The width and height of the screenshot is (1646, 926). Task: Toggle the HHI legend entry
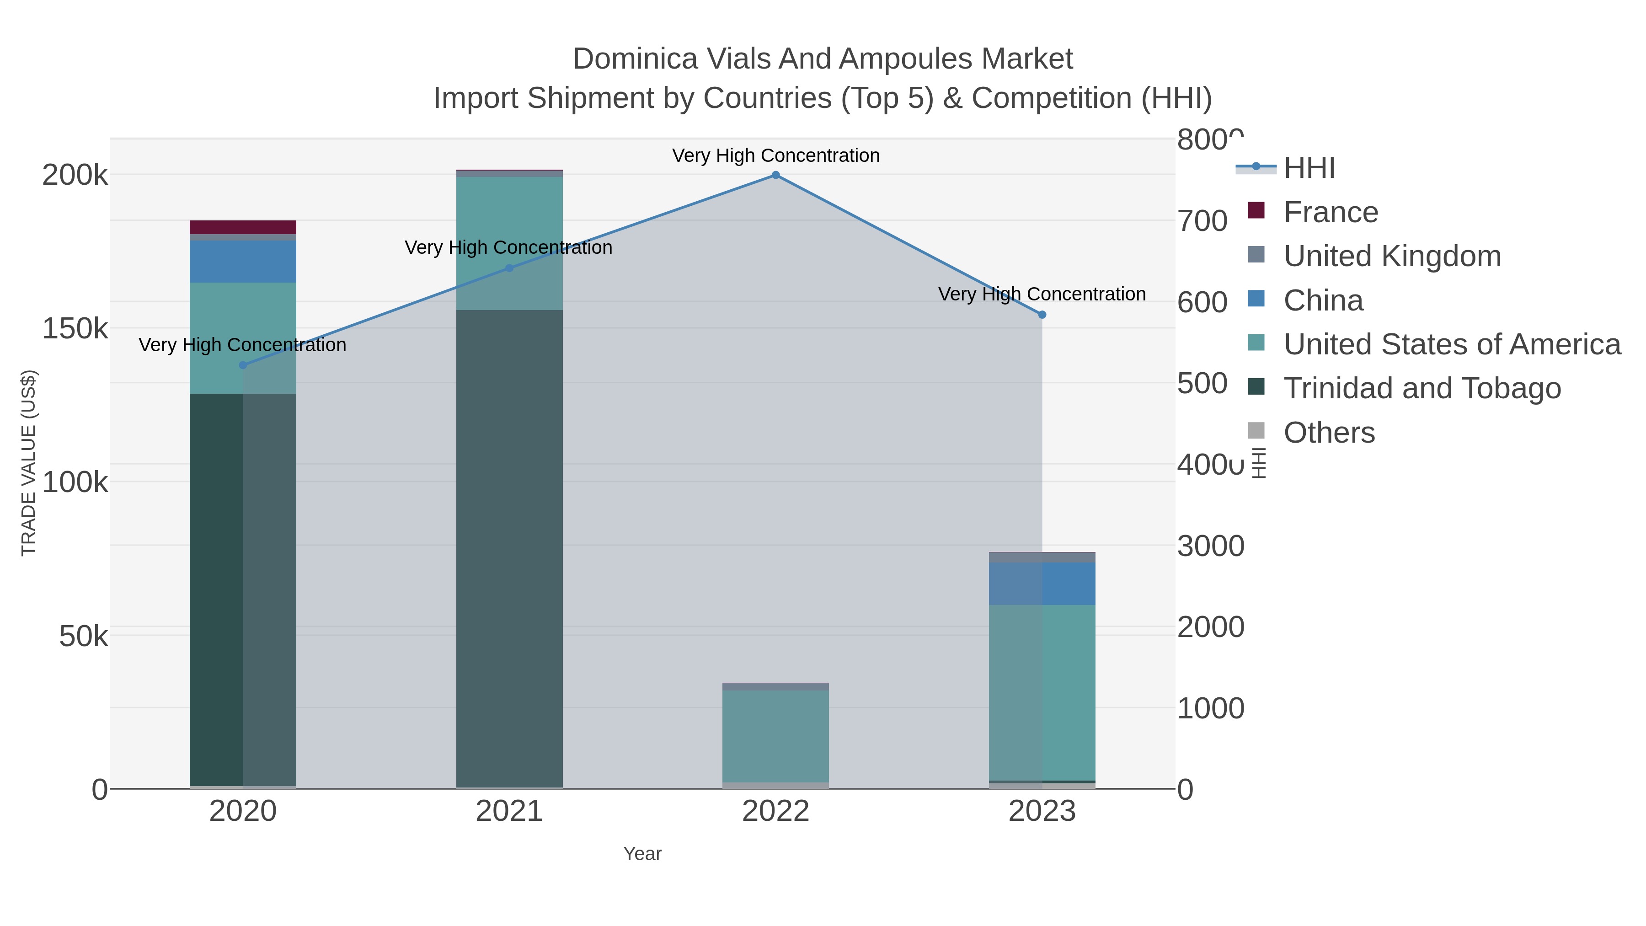pyautogui.click(x=1286, y=168)
